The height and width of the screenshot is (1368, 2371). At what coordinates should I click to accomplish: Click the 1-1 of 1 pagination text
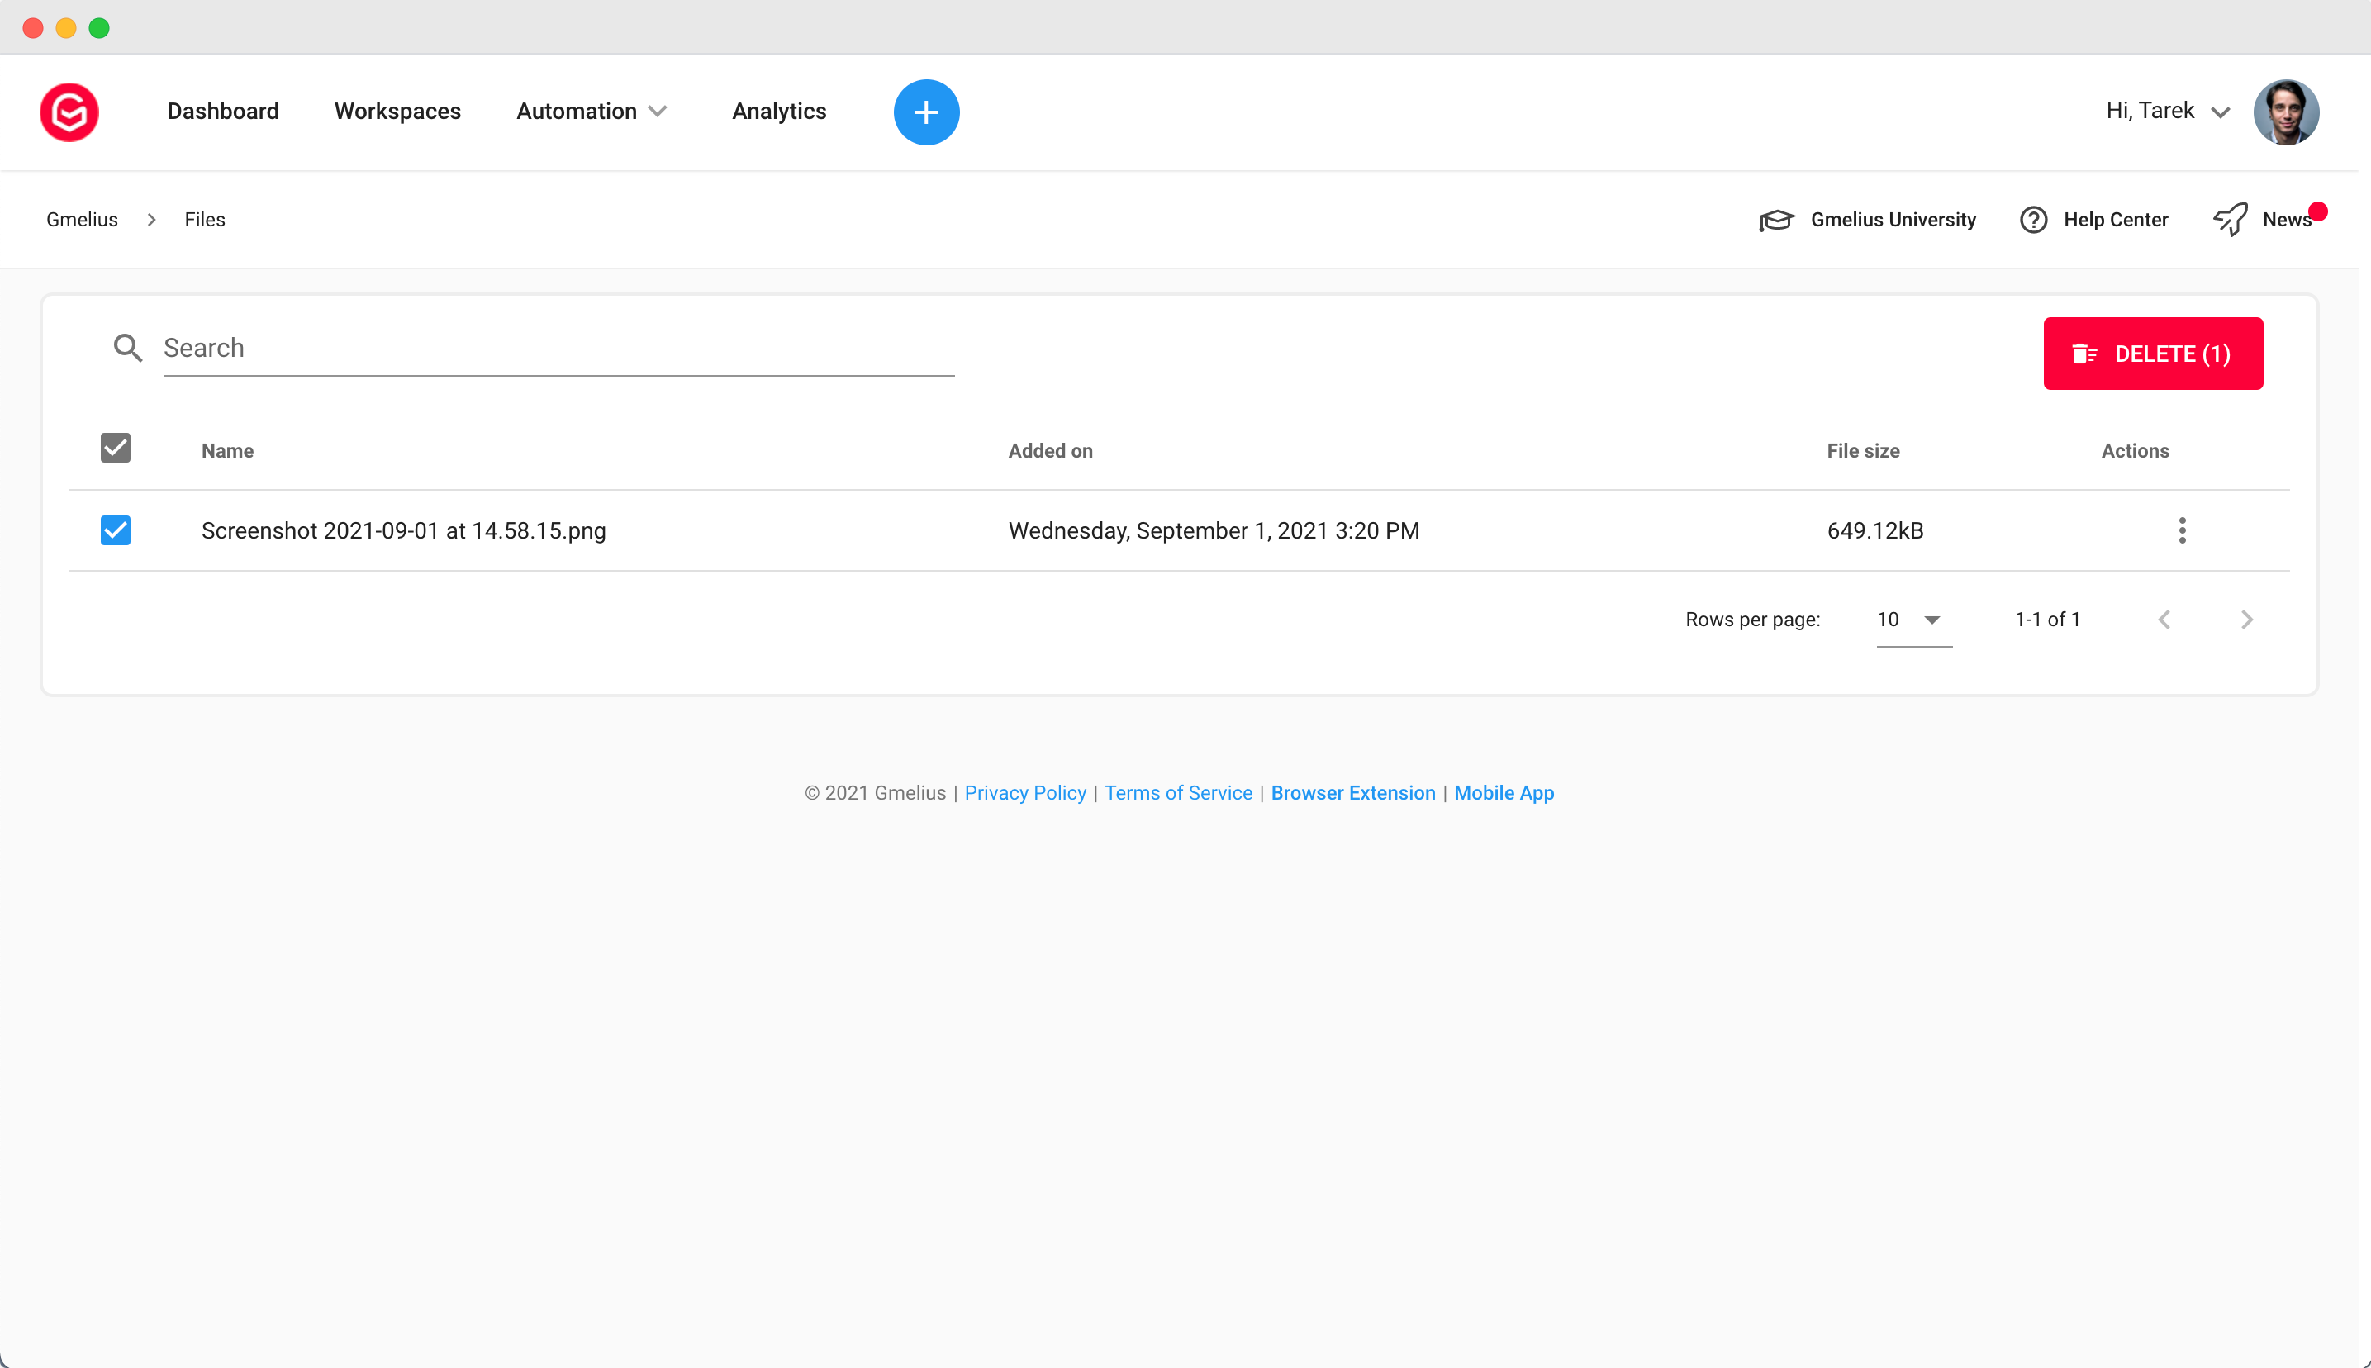(x=2047, y=620)
